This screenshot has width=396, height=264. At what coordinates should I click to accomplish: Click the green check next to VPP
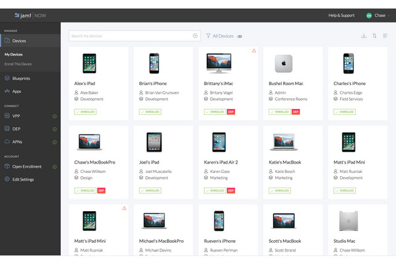[55, 116]
